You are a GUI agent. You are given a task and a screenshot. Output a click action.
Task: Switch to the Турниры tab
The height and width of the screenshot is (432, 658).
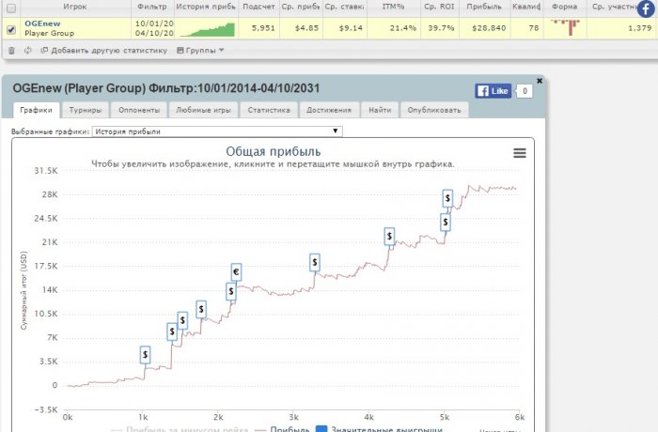point(86,110)
